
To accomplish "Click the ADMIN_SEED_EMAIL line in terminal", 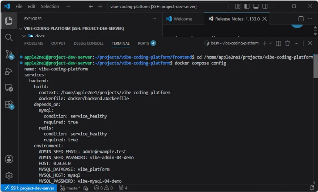I will tap(82, 152).
